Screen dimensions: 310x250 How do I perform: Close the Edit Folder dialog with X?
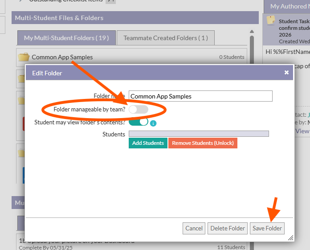(x=286, y=72)
